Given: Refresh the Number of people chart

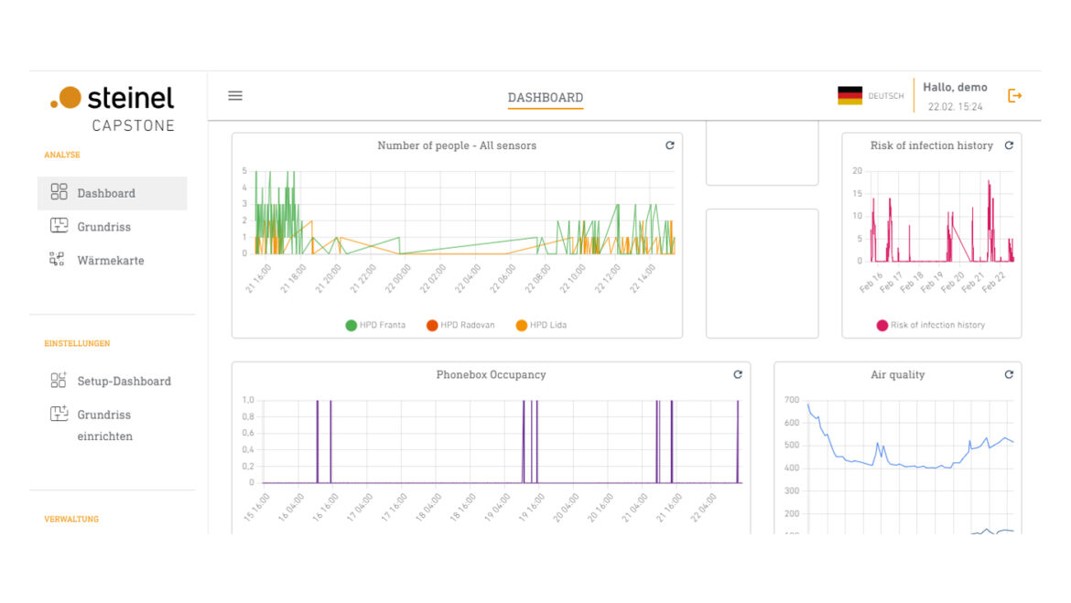Looking at the screenshot, I should click(669, 145).
